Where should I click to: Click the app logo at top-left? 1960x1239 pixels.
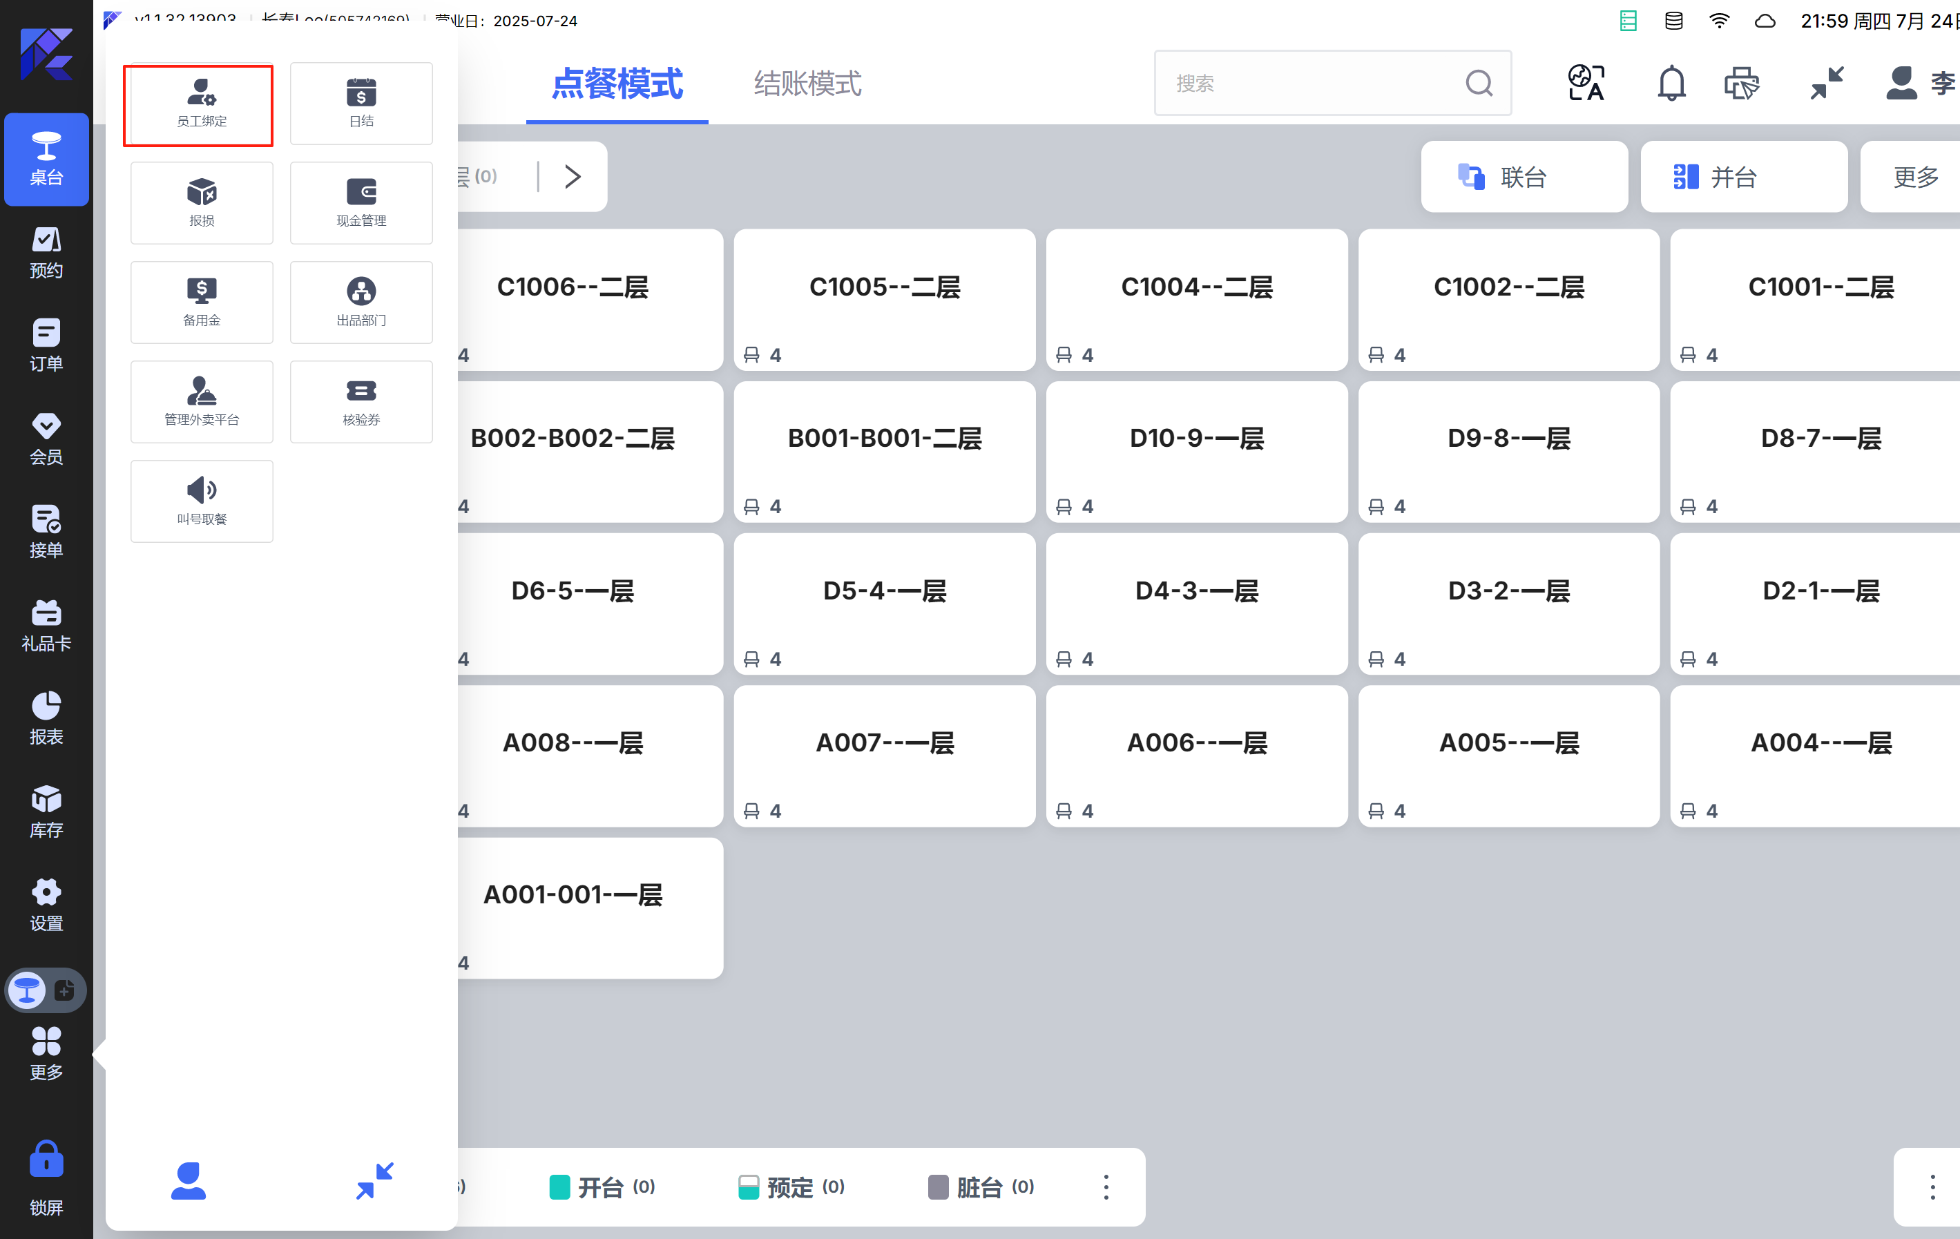pos(46,54)
